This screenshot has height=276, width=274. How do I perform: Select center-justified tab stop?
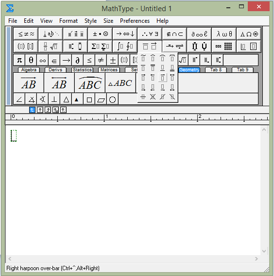(x=40, y=110)
